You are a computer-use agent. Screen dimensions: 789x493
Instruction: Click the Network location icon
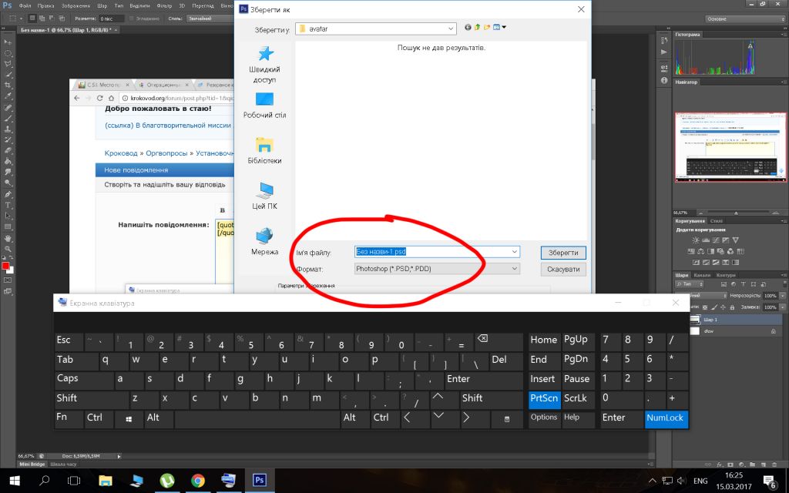click(x=264, y=240)
